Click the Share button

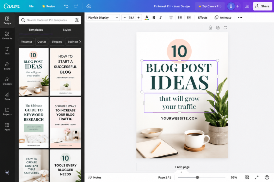pyautogui.click(x=262, y=6)
